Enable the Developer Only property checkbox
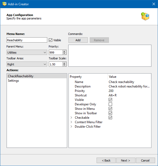Image resolution: width=158 pixels, height=166 pixels. tap(110, 104)
